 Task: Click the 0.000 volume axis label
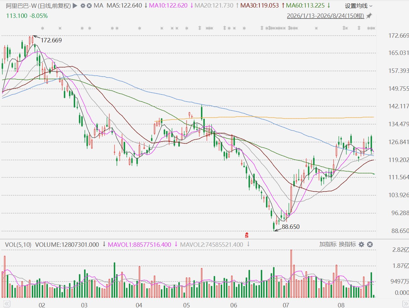point(402,293)
